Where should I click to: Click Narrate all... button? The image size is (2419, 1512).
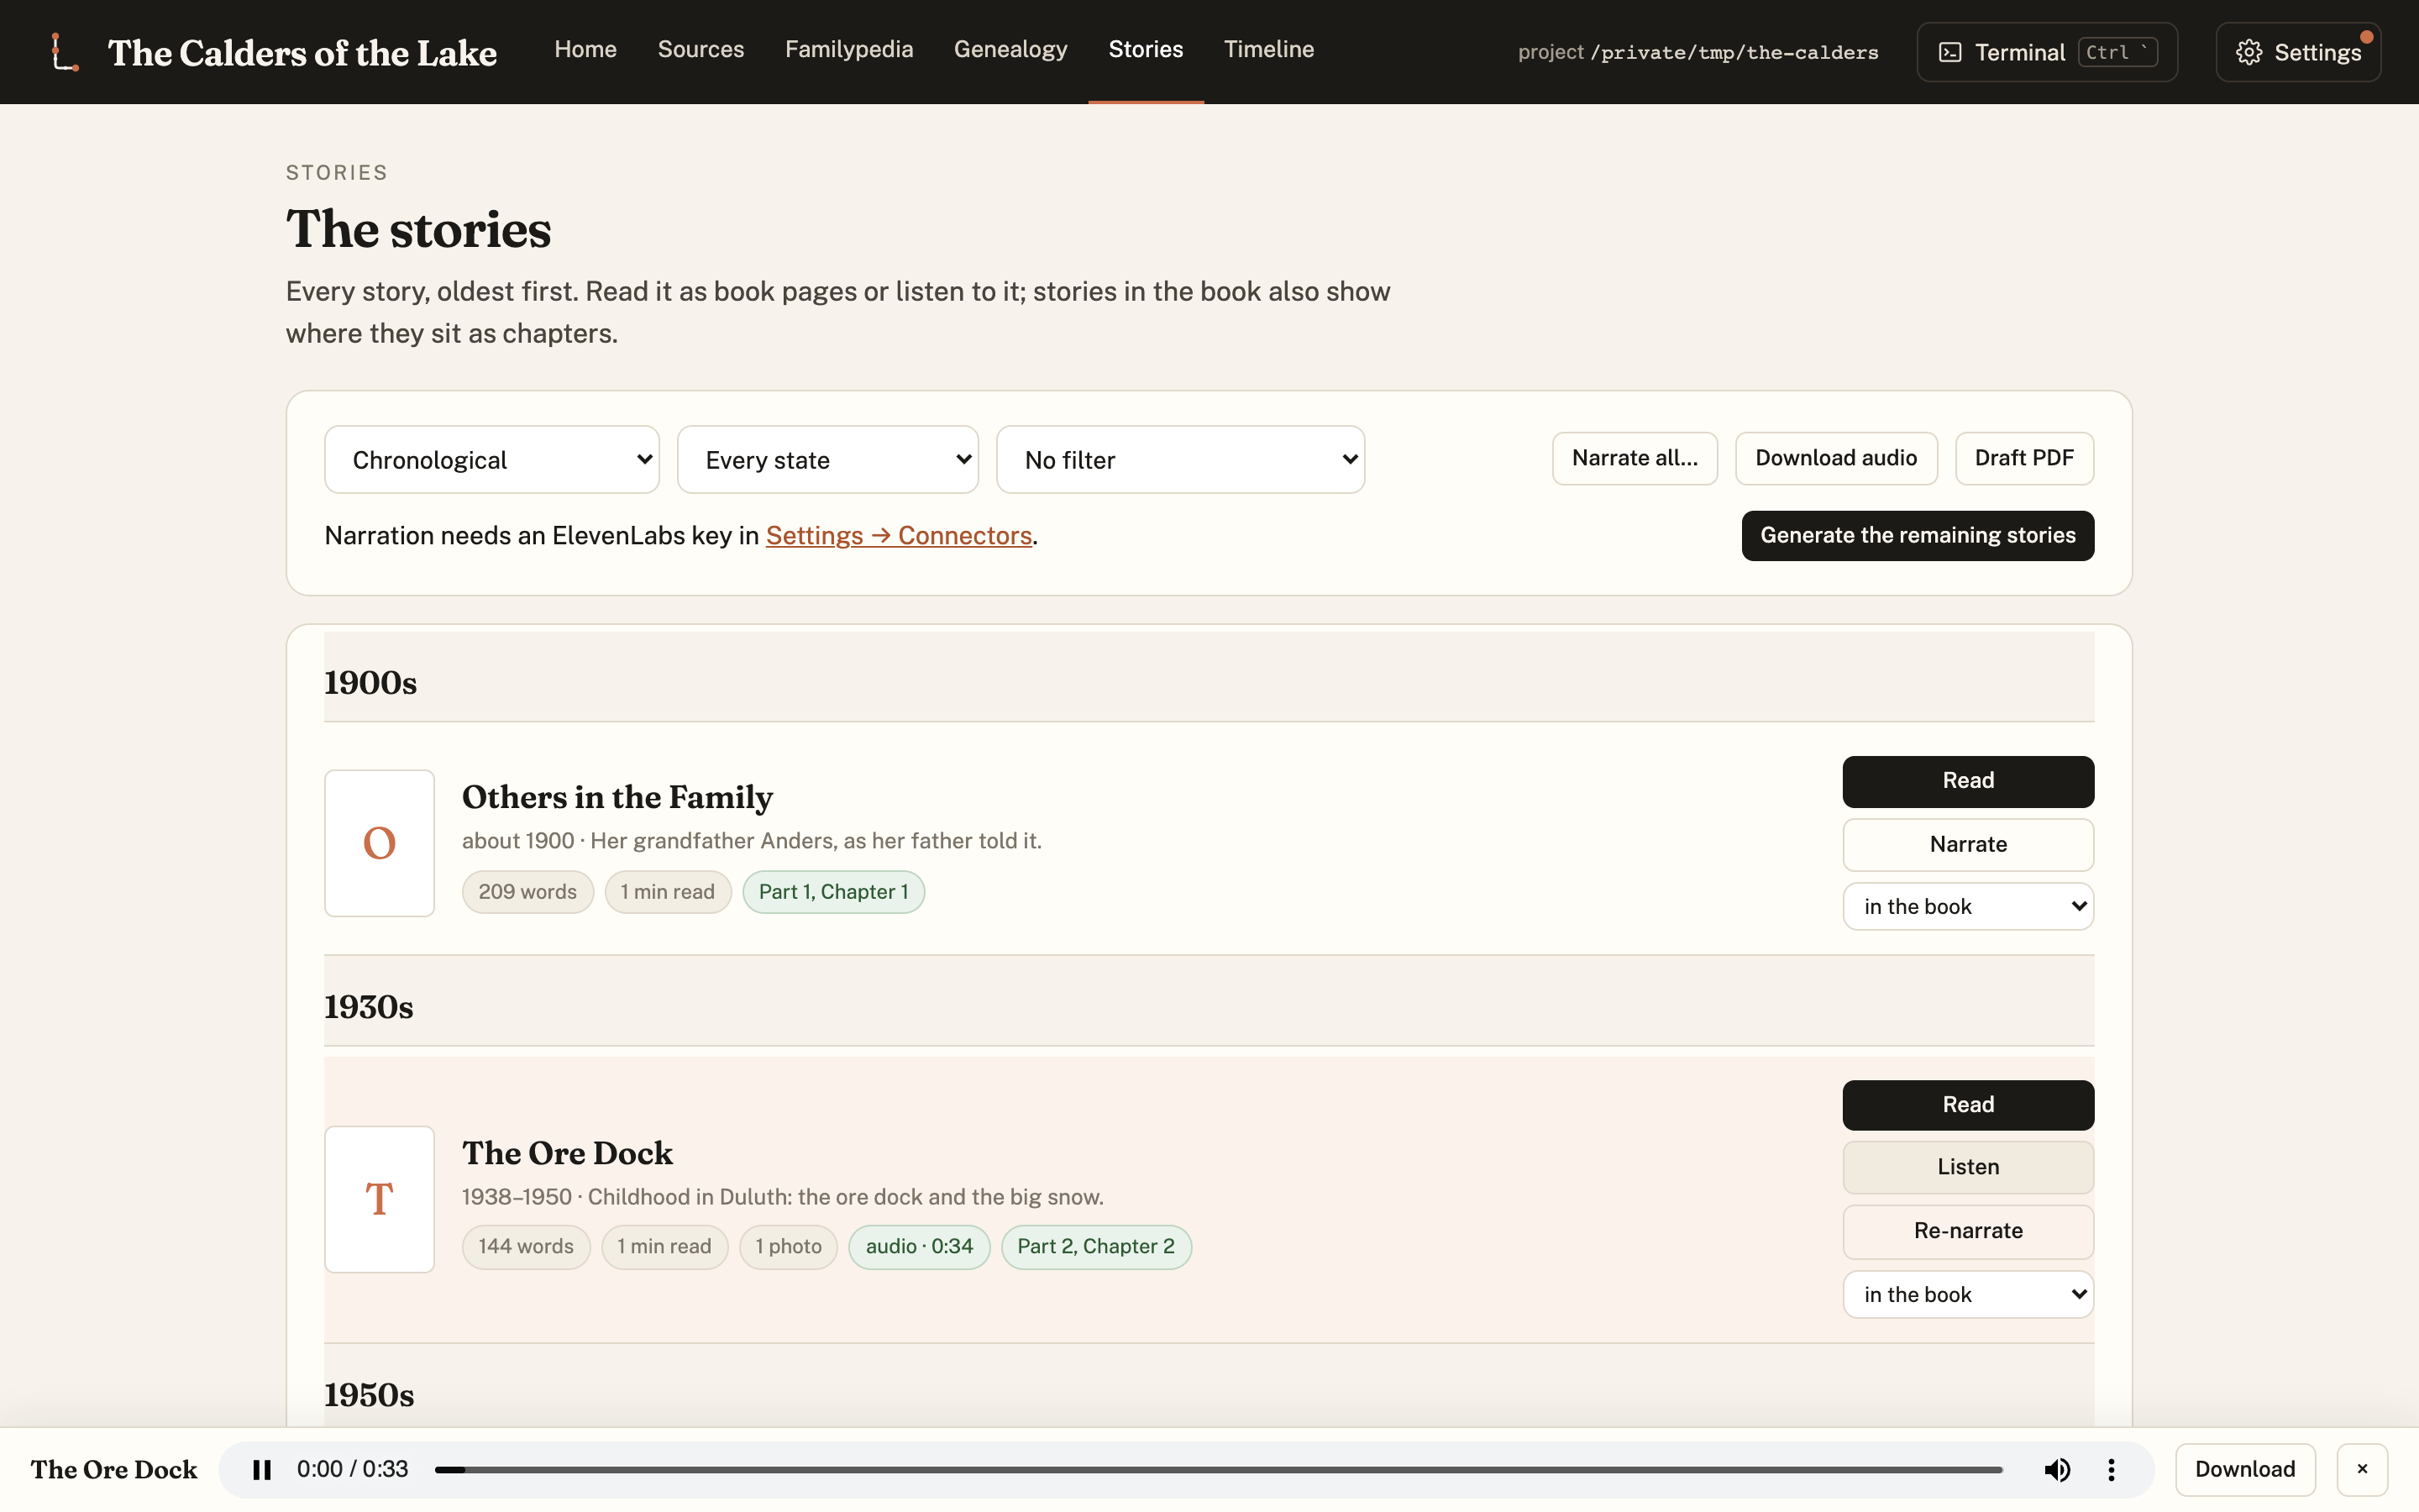click(x=1635, y=458)
